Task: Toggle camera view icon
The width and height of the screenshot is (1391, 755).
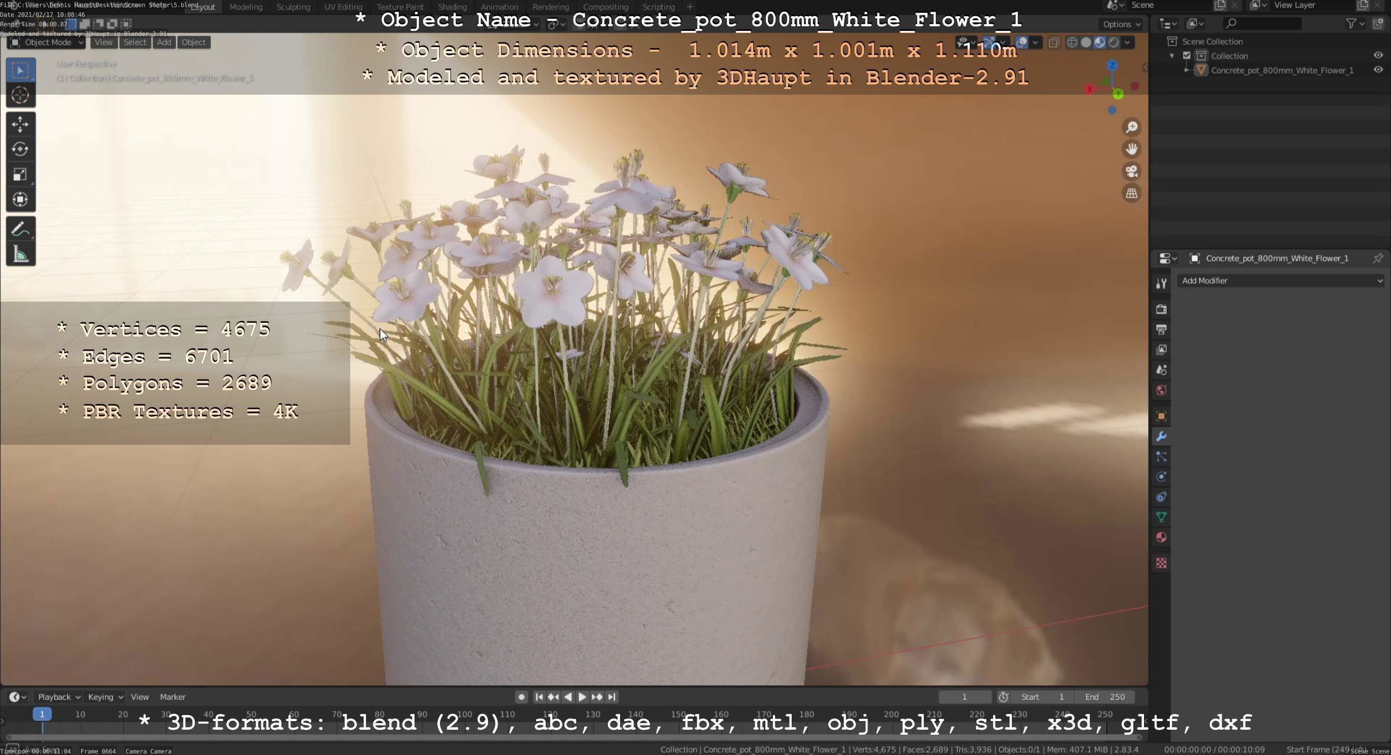Action: coord(1131,171)
